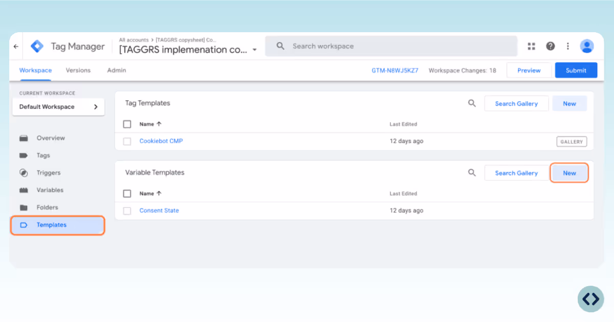Open Variables in the sidebar
The width and height of the screenshot is (614, 322).
(x=50, y=190)
